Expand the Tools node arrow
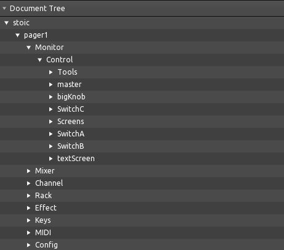Screen dimensions: 284x250 click(x=51, y=72)
